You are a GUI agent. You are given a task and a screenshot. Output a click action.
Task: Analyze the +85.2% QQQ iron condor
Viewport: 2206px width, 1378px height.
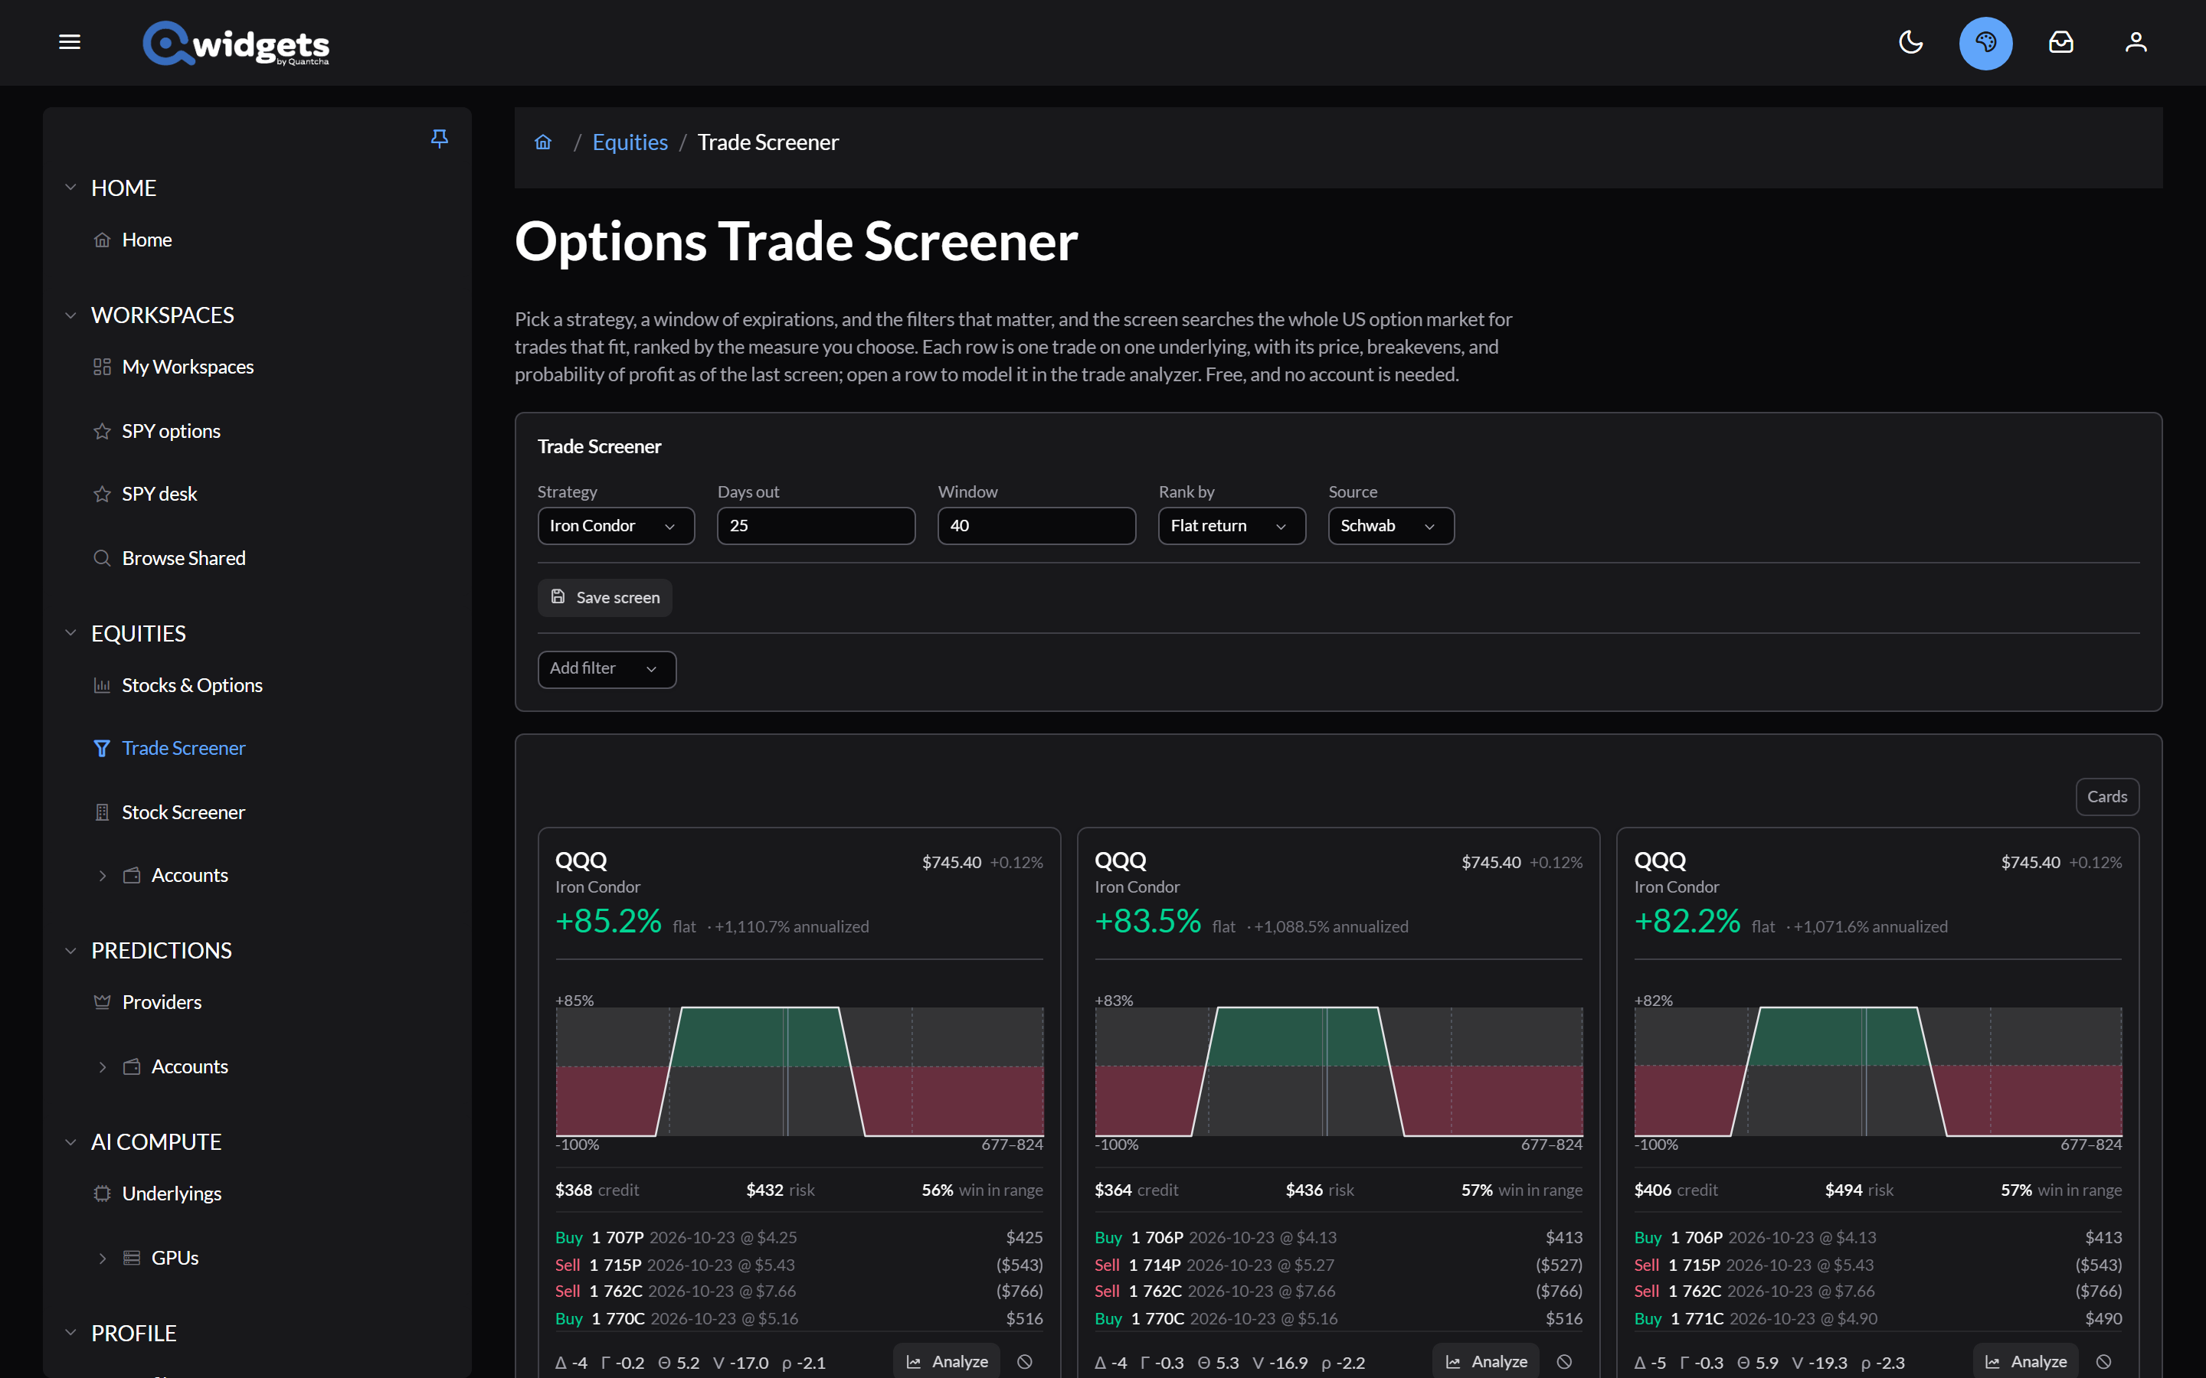[x=947, y=1360]
